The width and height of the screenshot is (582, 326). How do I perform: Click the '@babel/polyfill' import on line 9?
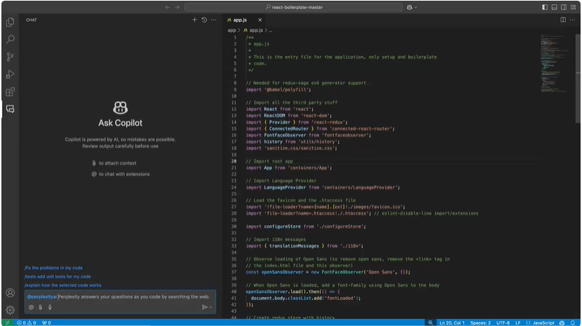click(278, 90)
